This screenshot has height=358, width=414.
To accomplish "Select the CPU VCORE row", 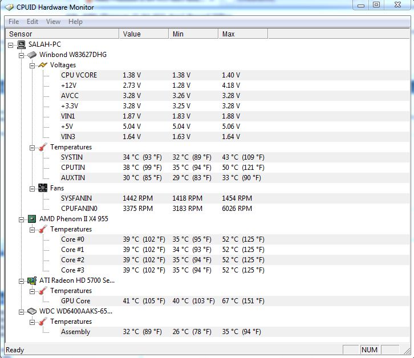I will (x=234, y=75).
